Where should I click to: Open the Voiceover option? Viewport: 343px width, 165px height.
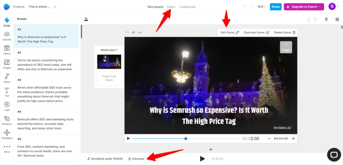click(x=136, y=159)
